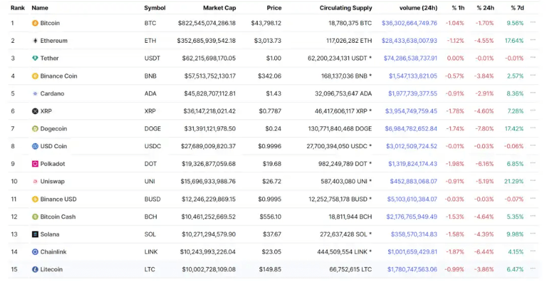Sort by the % 7d column header

(517, 8)
